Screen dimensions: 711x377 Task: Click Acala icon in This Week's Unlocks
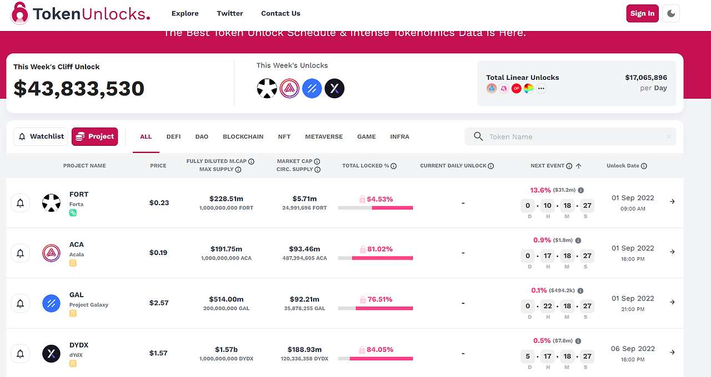pos(289,88)
